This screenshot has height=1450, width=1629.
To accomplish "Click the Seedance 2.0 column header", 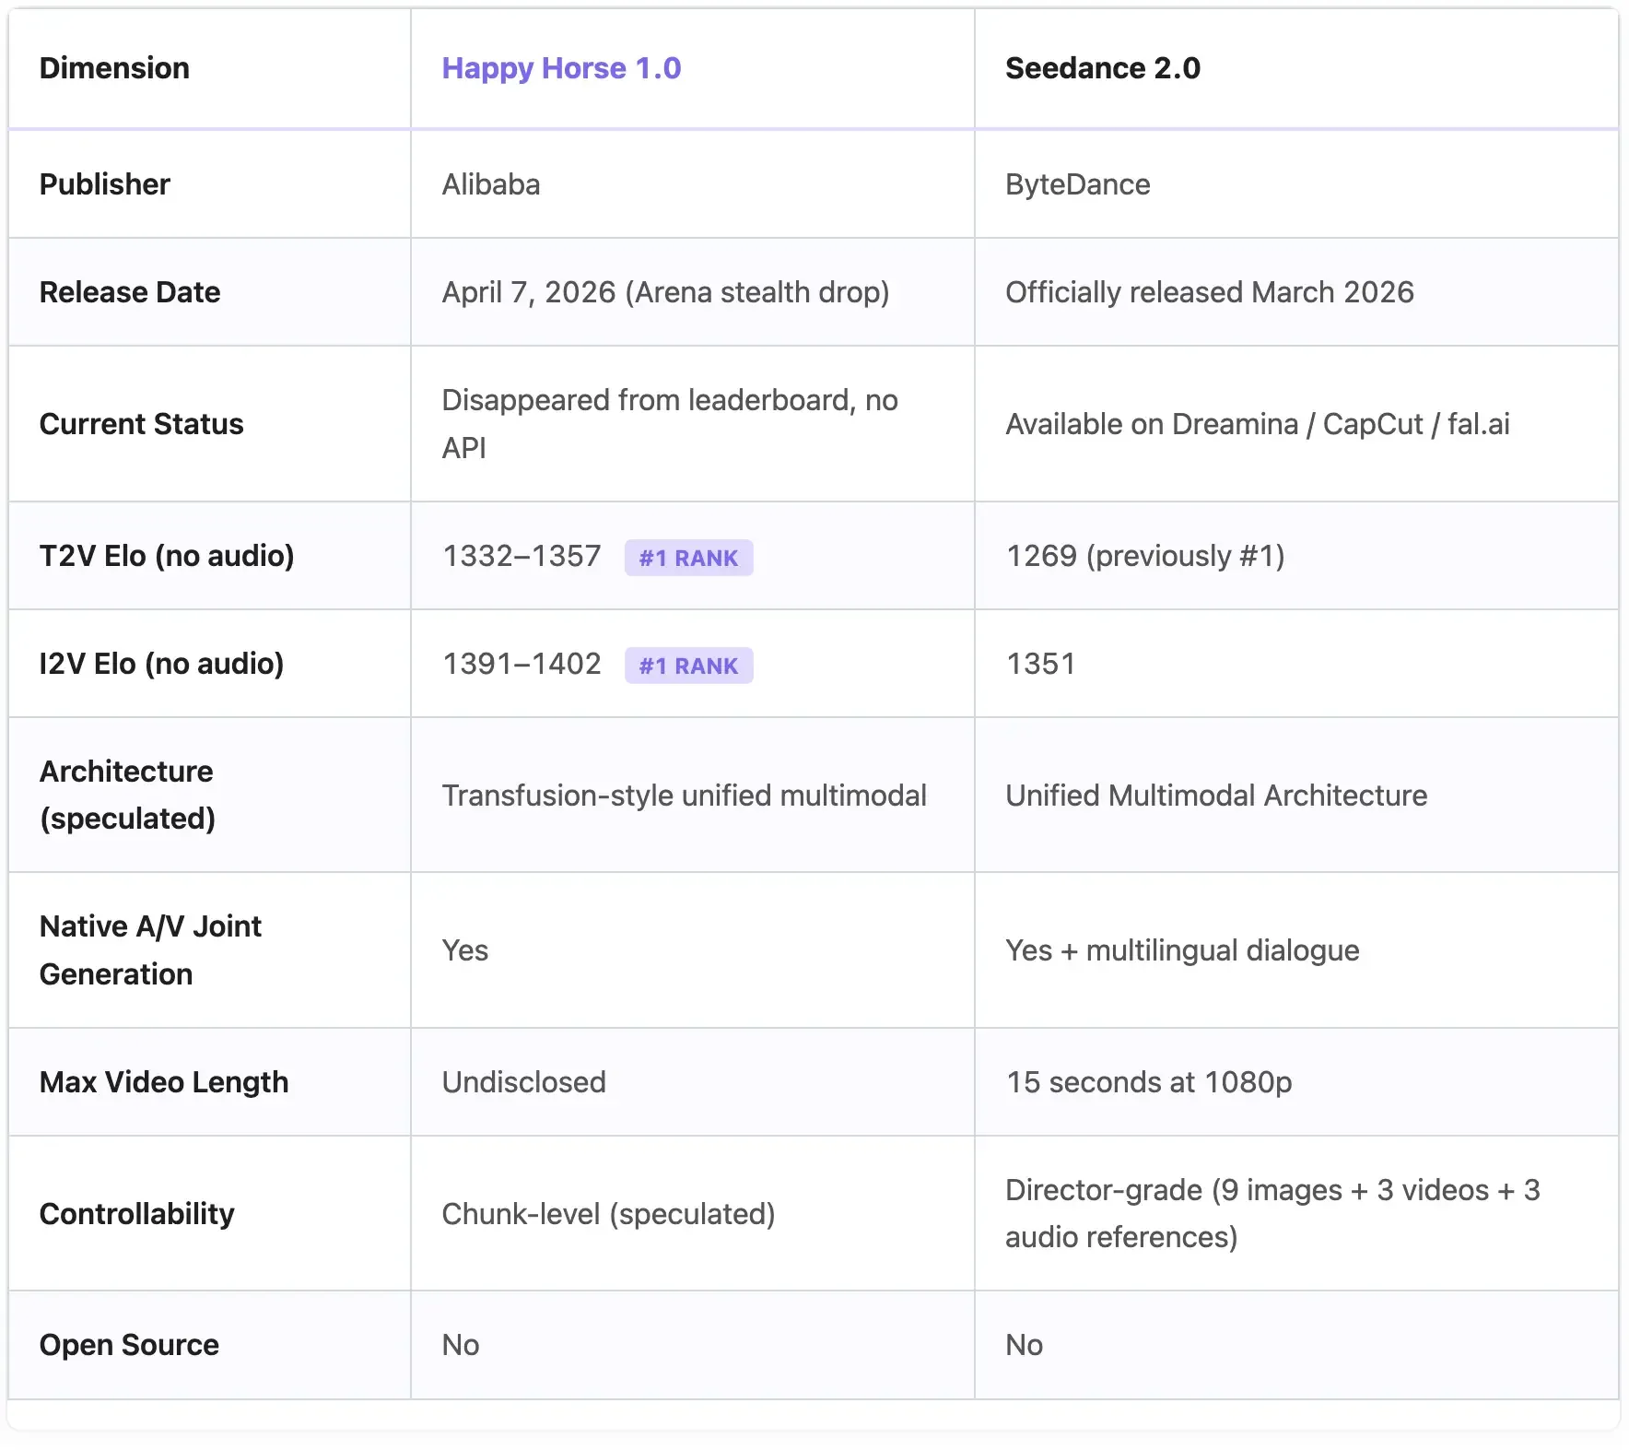I will tap(1102, 68).
